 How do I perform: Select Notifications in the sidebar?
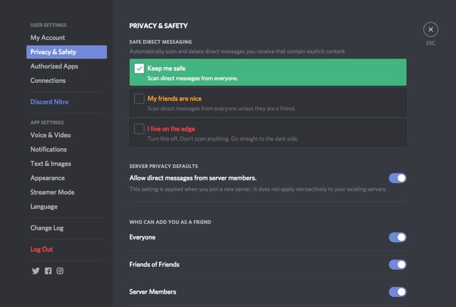point(49,150)
